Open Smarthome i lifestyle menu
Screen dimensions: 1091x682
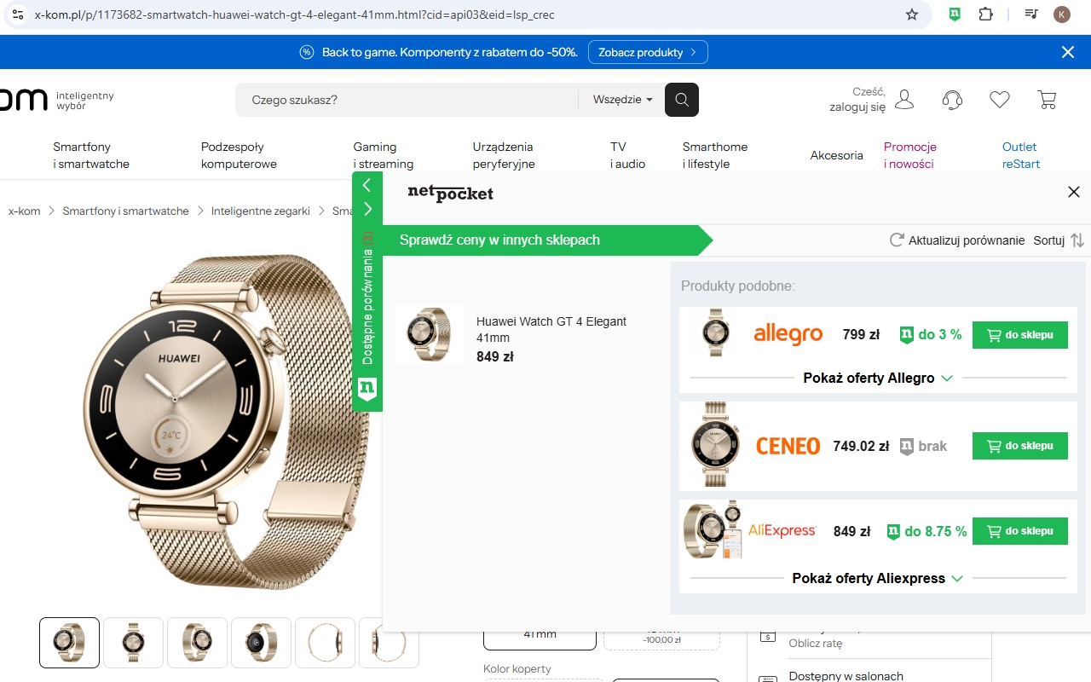pyautogui.click(x=715, y=155)
